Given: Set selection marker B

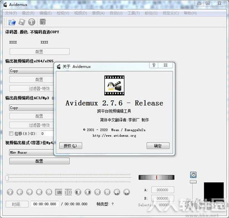Looking at the screenshot, I should 68,192.
